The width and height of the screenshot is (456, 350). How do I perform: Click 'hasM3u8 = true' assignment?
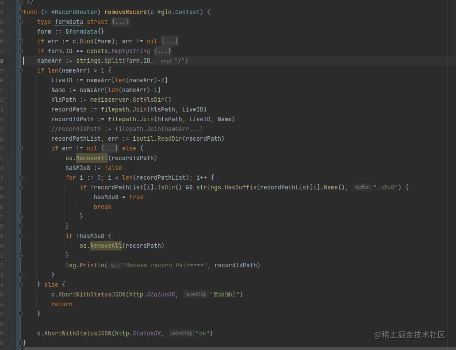click(x=119, y=197)
